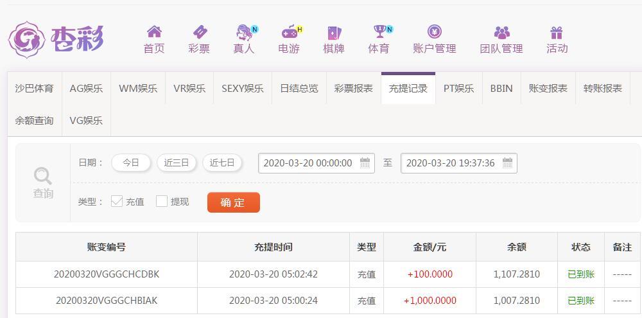Select the 今日 date filter
The height and width of the screenshot is (318, 642).
click(x=131, y=163)
